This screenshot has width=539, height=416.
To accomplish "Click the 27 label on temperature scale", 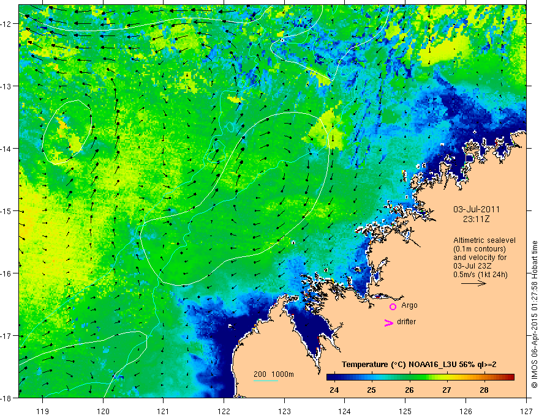I will click(447, 390).
